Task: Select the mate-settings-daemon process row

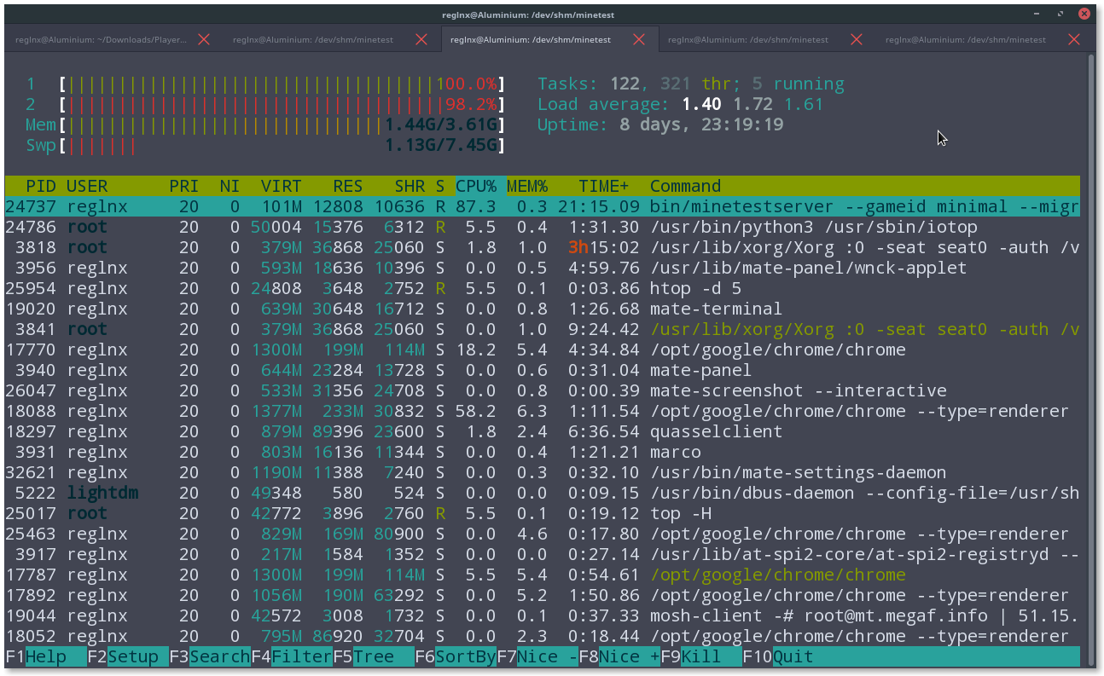Action: click(542, 472)
